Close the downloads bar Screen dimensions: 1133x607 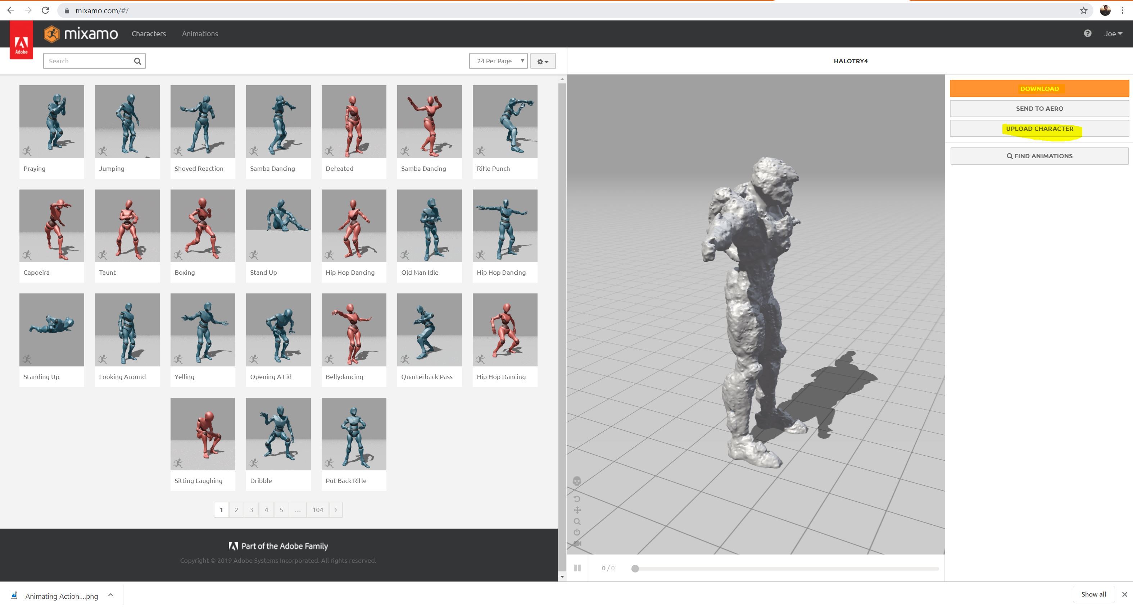coord(1124,594)
